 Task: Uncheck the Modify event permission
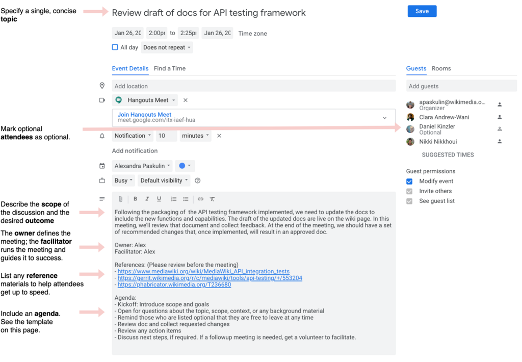(409, 182)
